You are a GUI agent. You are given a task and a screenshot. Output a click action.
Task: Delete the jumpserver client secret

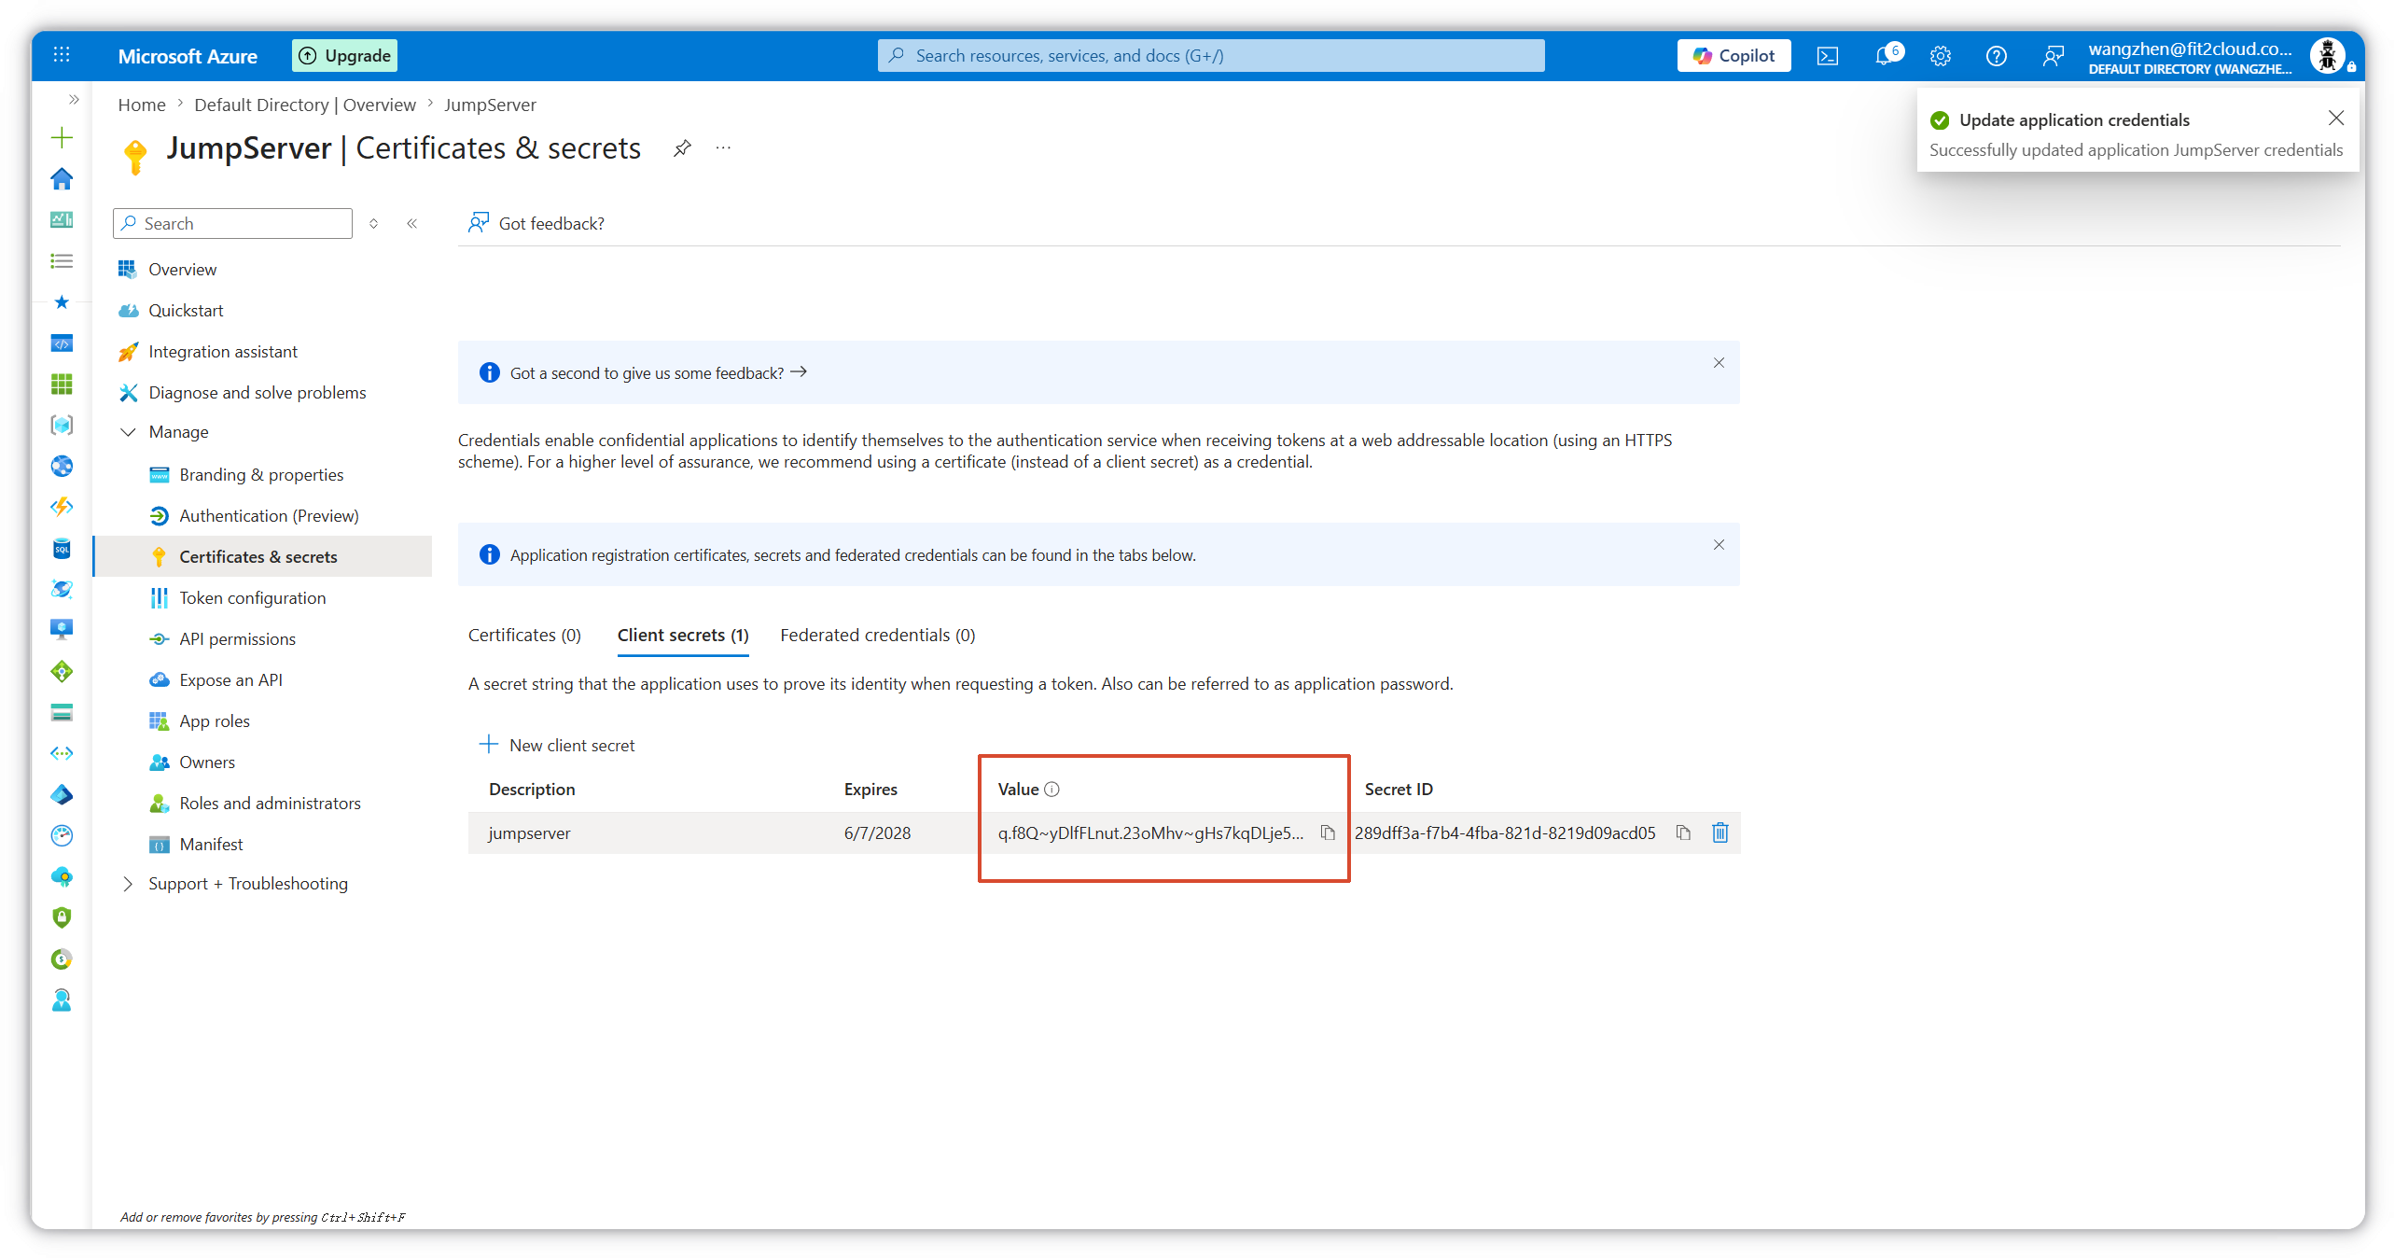tap(1720, 832)
